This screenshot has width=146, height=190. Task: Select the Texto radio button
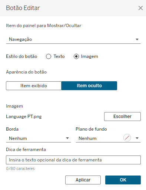pos(49,56)
